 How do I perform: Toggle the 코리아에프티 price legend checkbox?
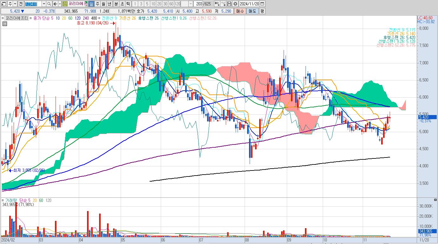[x=3, y=18]
